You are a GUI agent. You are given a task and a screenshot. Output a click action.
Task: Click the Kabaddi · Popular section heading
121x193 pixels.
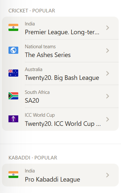[x=33, y=158]
